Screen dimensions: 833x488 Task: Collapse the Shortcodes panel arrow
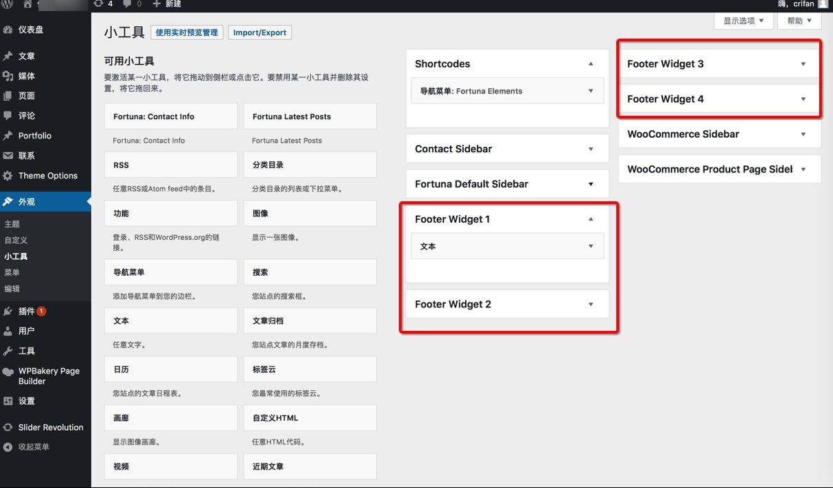coord(591,63)
